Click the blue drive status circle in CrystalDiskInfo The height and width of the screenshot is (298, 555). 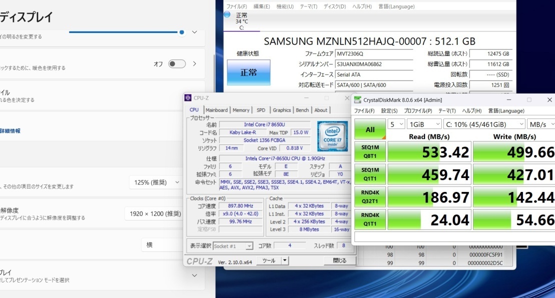click(x=227, y=14)
